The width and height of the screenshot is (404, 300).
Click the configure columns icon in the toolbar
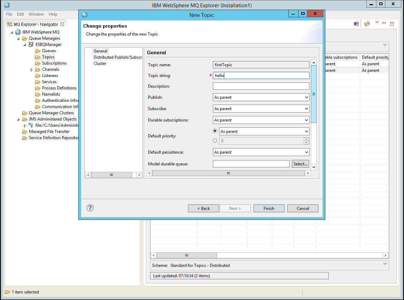point(356,24)
